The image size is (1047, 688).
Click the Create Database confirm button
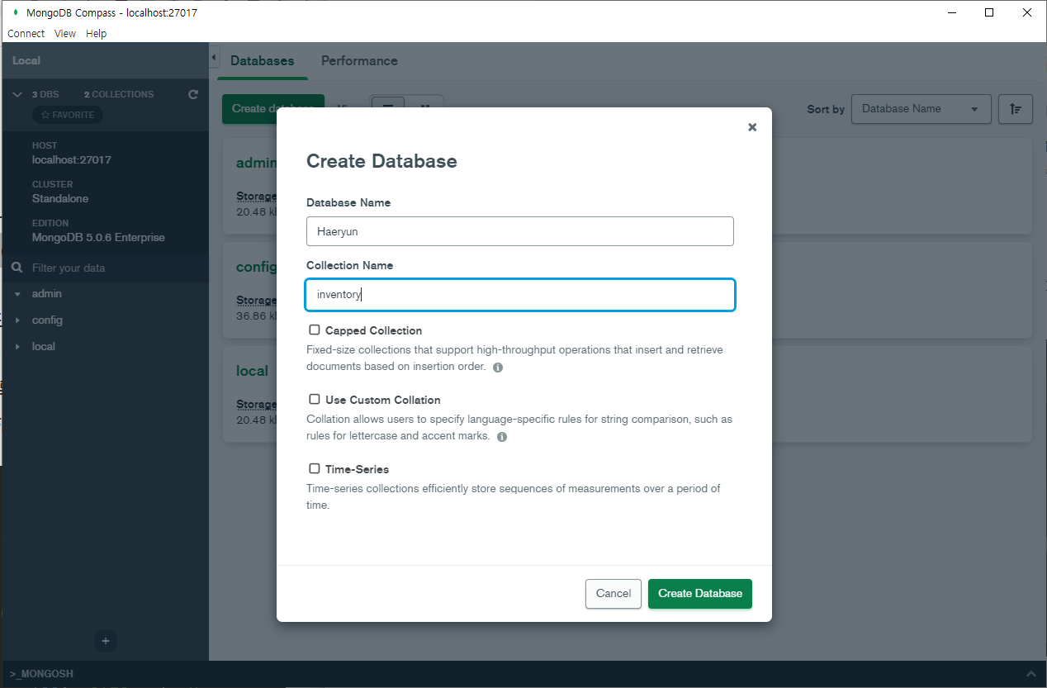pos(700,594)
